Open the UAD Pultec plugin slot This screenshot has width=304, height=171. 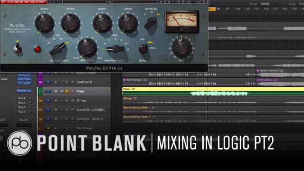point(24,79)
